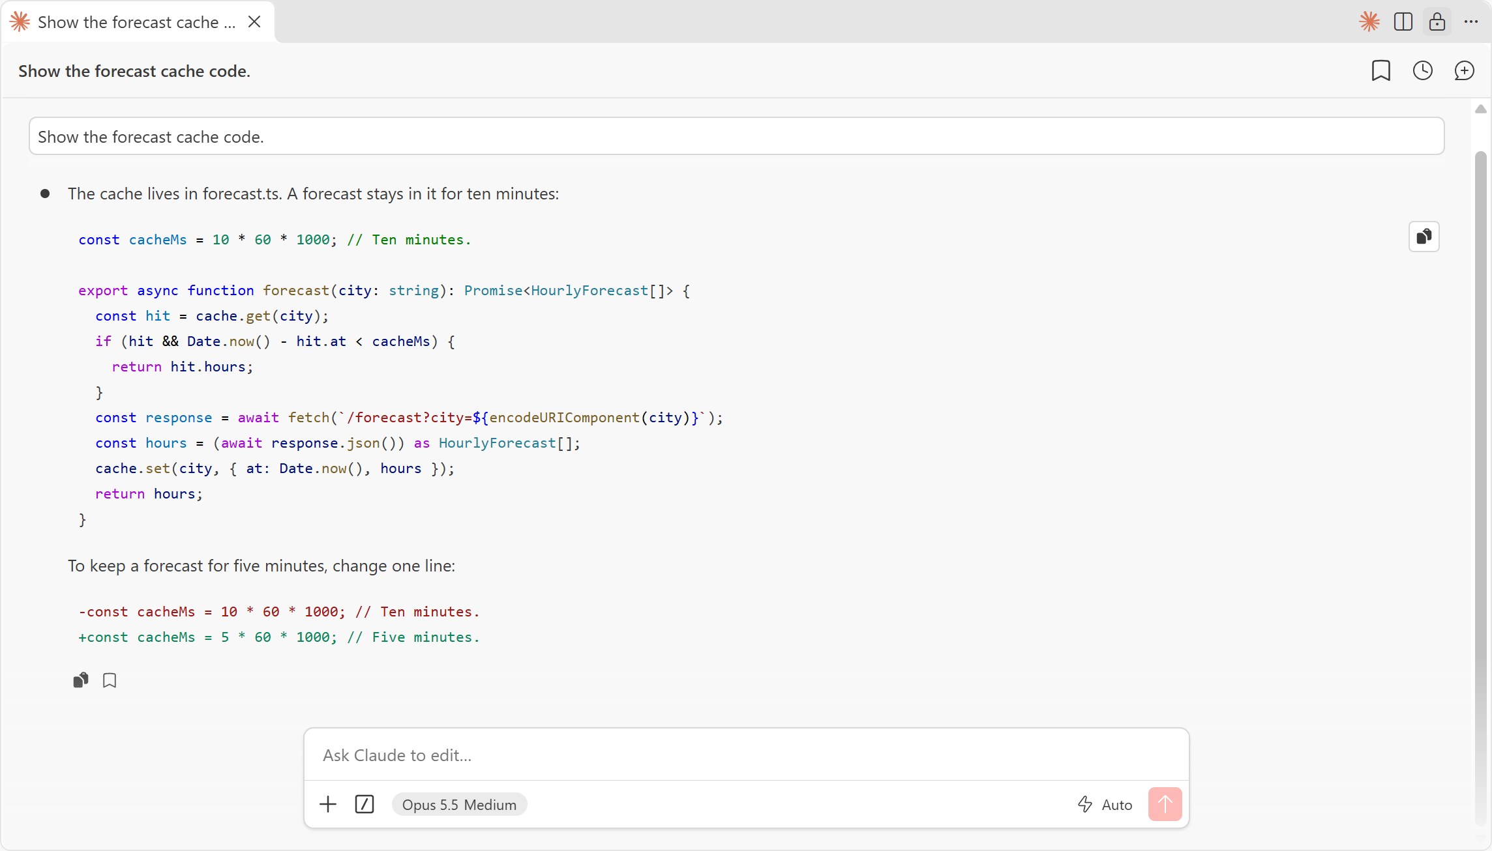The width and height of the screenshot is (1492, 851).
Task: Copy the response using bottom copy icon
Action: pos(81,680)
